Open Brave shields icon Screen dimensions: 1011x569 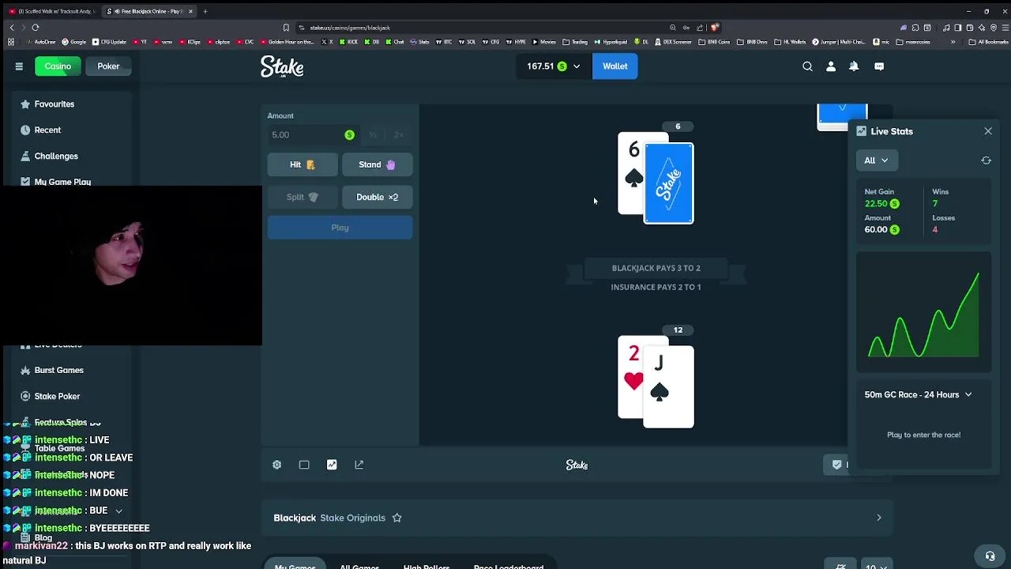[714, 28]
